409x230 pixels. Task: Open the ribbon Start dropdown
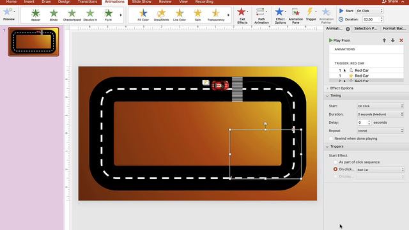pos(369,11)
